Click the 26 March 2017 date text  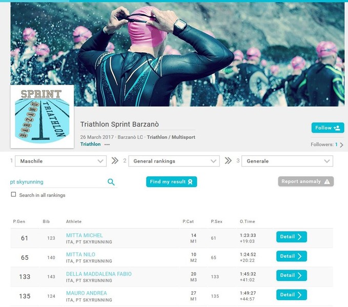pyautogui.click(x=97, y=137)
